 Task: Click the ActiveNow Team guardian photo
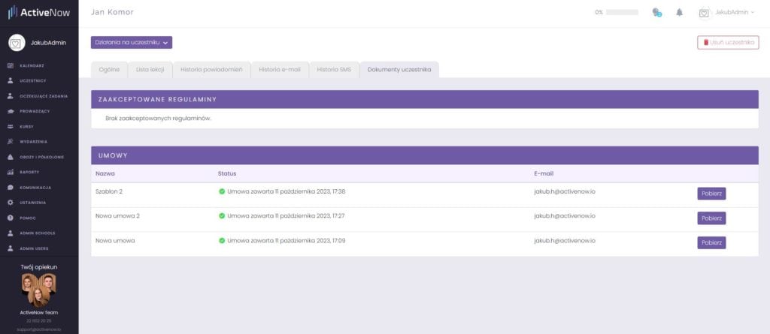pyautogui.click(x=39, y=290)
